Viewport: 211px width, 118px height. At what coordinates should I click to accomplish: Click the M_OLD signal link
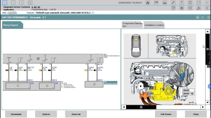(21, 67)
